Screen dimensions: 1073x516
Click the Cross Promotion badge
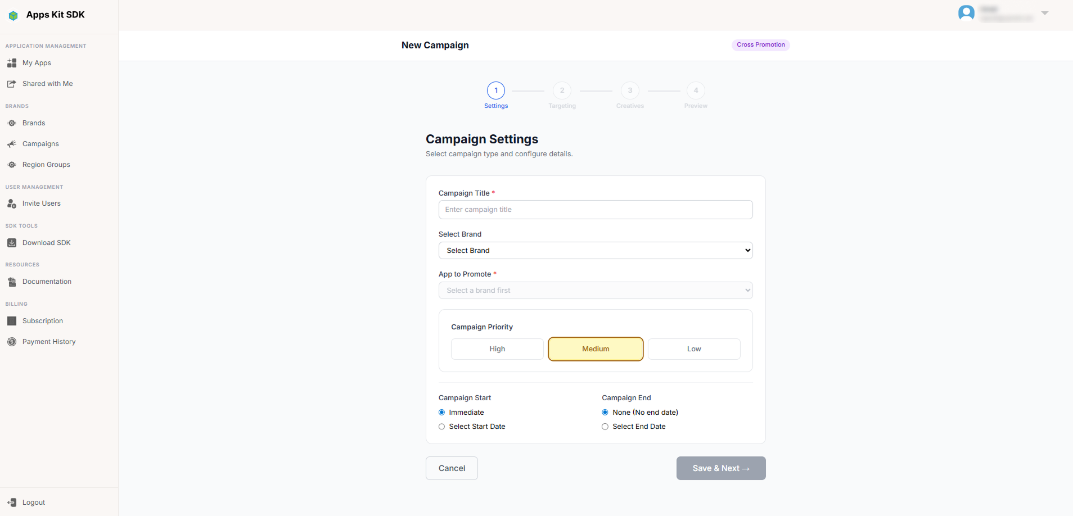pyautogui.click(x=761, y=45)
